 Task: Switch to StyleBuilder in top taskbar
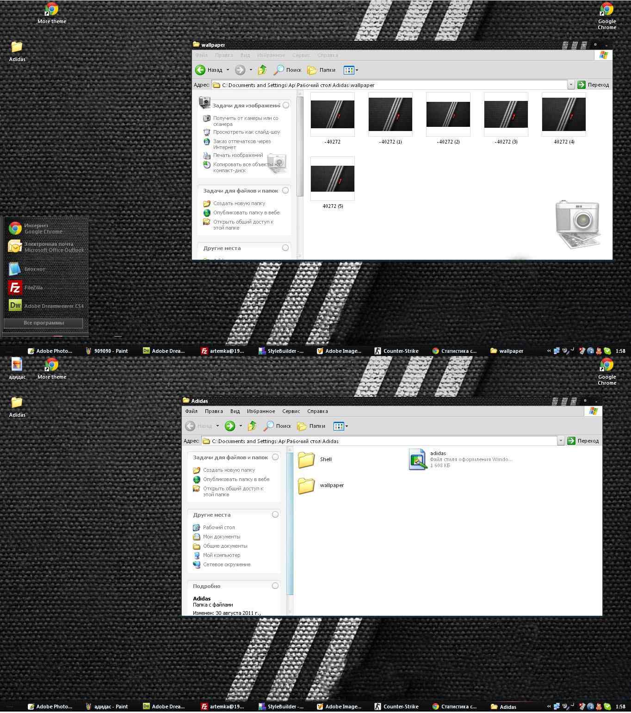coord(281,351)
